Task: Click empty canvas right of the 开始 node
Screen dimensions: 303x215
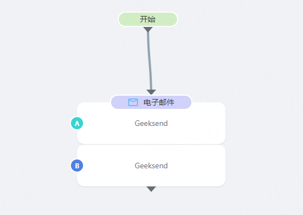Action: coord(240,19)
